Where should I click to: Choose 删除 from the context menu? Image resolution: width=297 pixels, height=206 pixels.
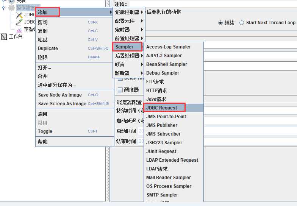click(x=75, y=57)
